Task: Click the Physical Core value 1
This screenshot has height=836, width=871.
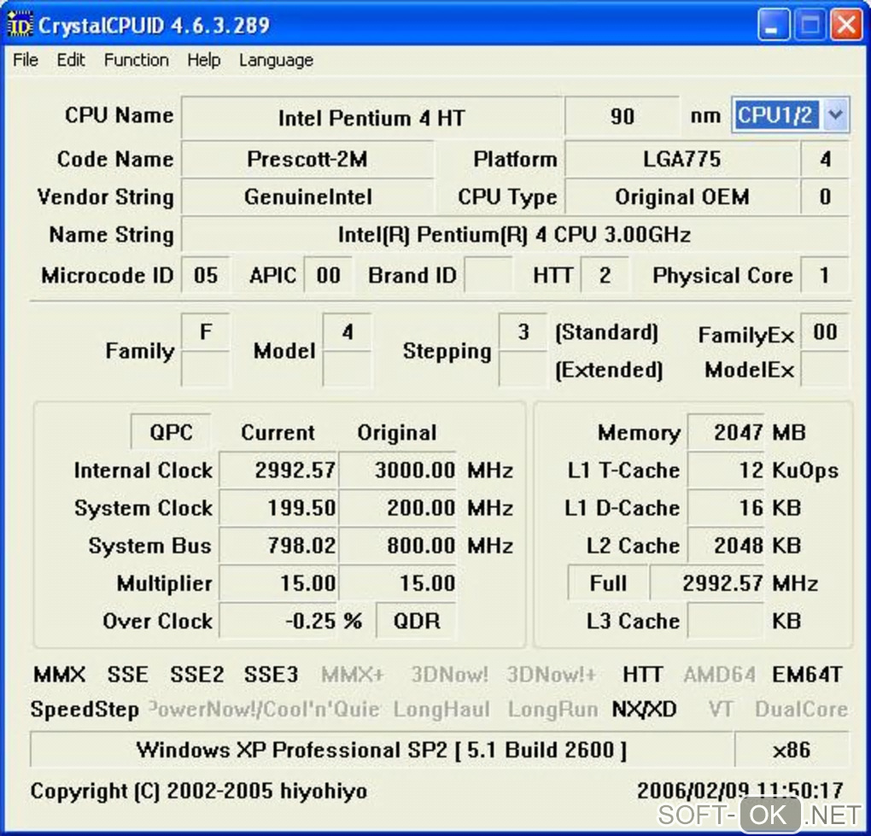Action: tap(825, 275)
